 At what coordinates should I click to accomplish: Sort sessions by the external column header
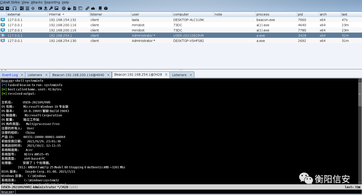27,14
